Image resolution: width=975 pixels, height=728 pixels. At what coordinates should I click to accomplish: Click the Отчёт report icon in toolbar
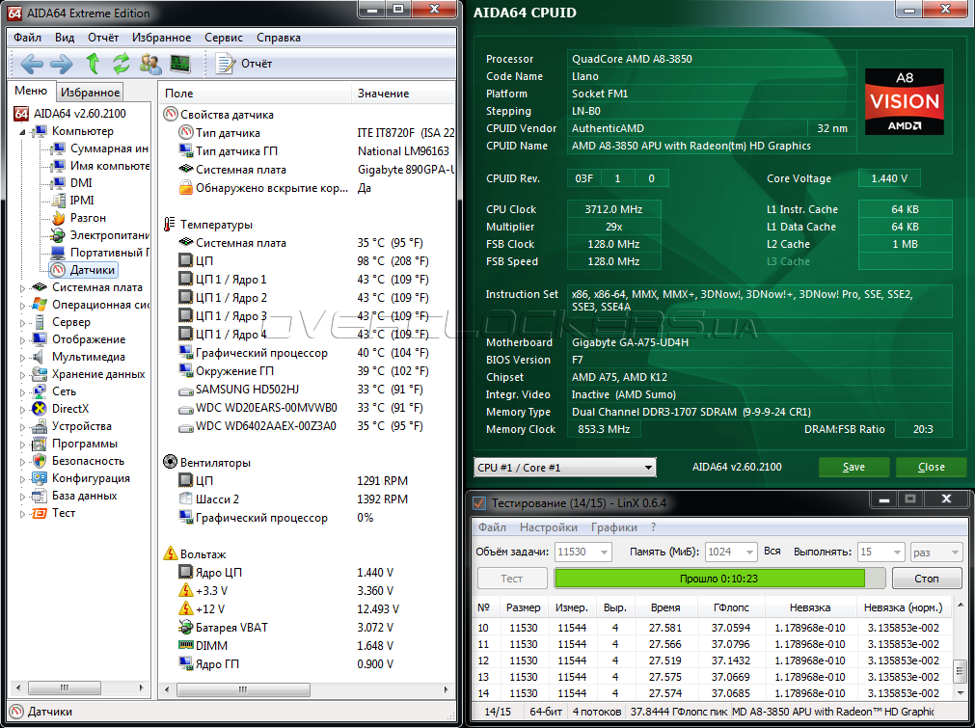(x=227, y=64)
